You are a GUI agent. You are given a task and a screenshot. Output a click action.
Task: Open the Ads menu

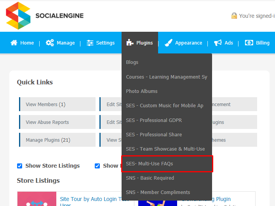(229, 43)
